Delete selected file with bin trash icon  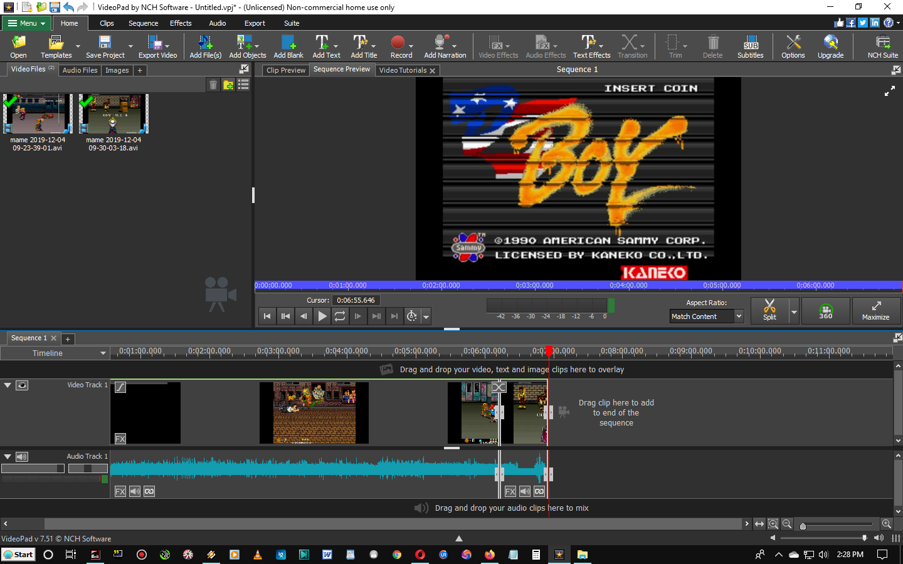(x=213, y=85)
